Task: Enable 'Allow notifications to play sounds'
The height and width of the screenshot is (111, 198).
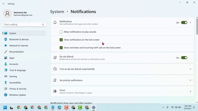Action: [61, 32]
